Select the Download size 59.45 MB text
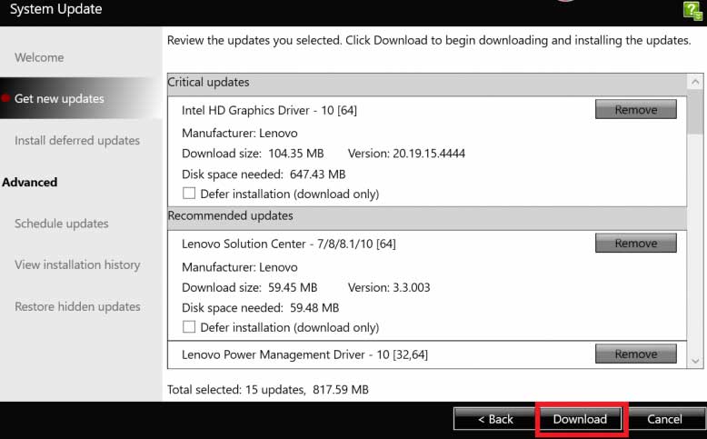The width and height of the screenshot is (707, 439). coord(249,287)
